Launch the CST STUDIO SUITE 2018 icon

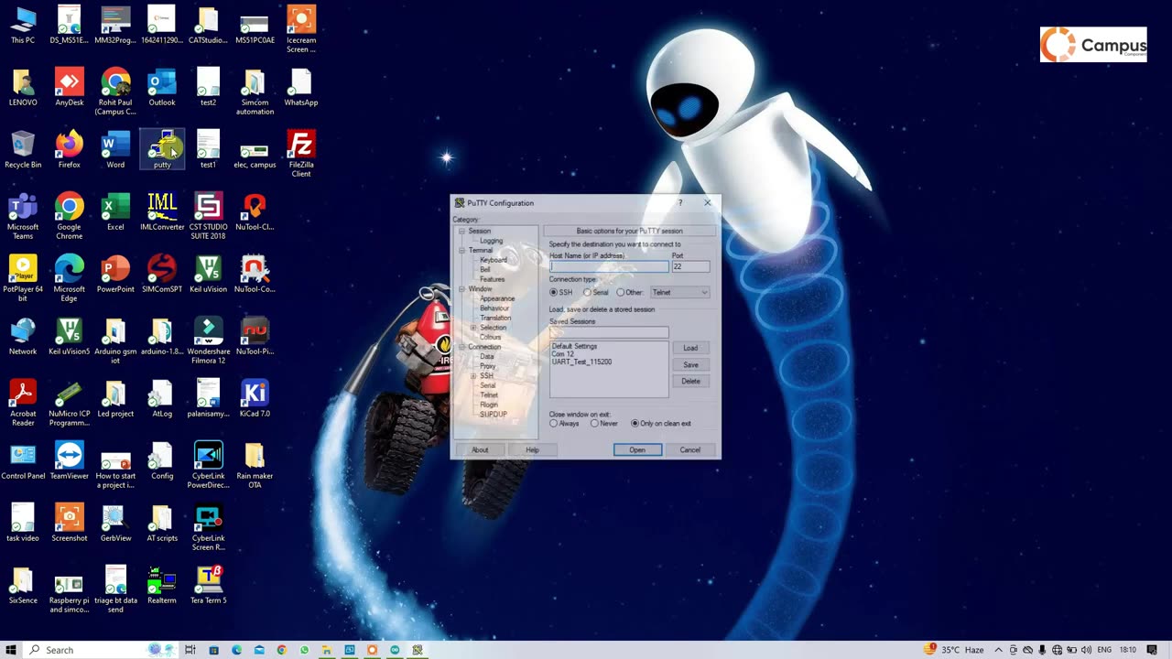tap(209, 216)
